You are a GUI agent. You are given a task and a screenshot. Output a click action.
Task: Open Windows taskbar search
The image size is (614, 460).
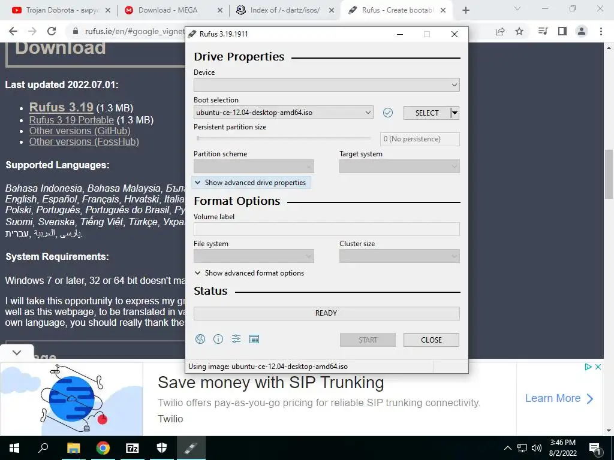(x=43, y=448)
